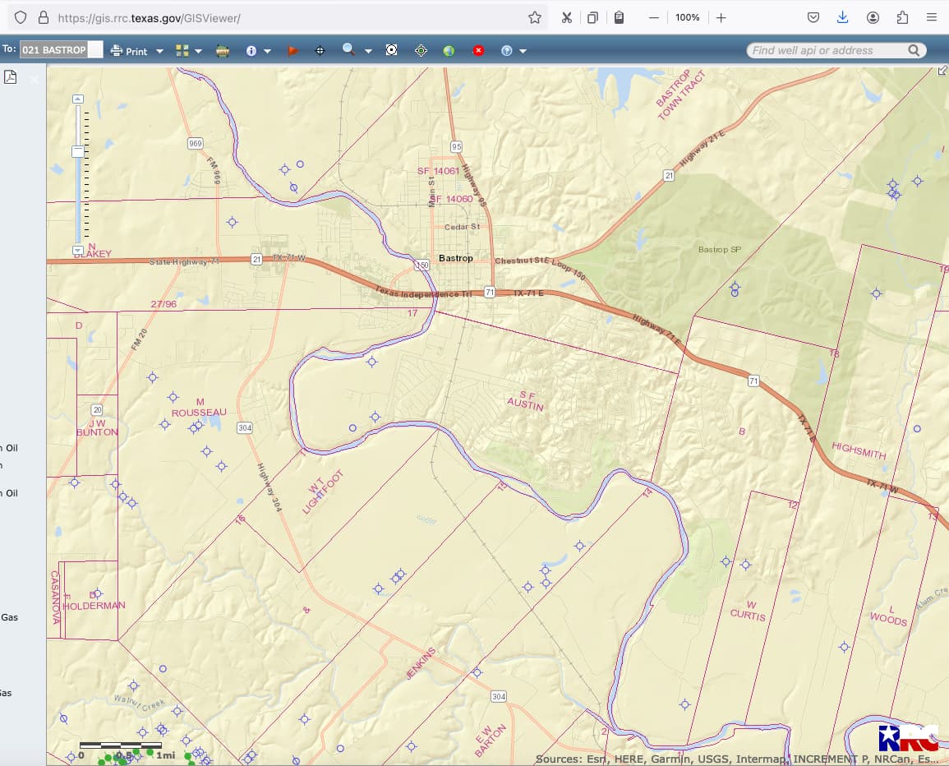
Task: Open the Firefox hamburger application menu
Action: [x=931, y=17]
